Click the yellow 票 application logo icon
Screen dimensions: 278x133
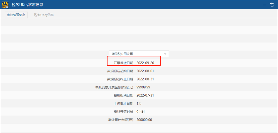(5, 5)
